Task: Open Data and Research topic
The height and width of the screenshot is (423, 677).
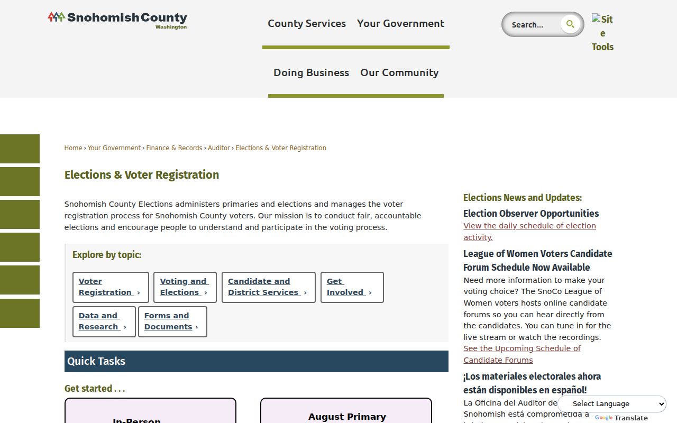Action: pyautogui.click(x=104, y=321)
